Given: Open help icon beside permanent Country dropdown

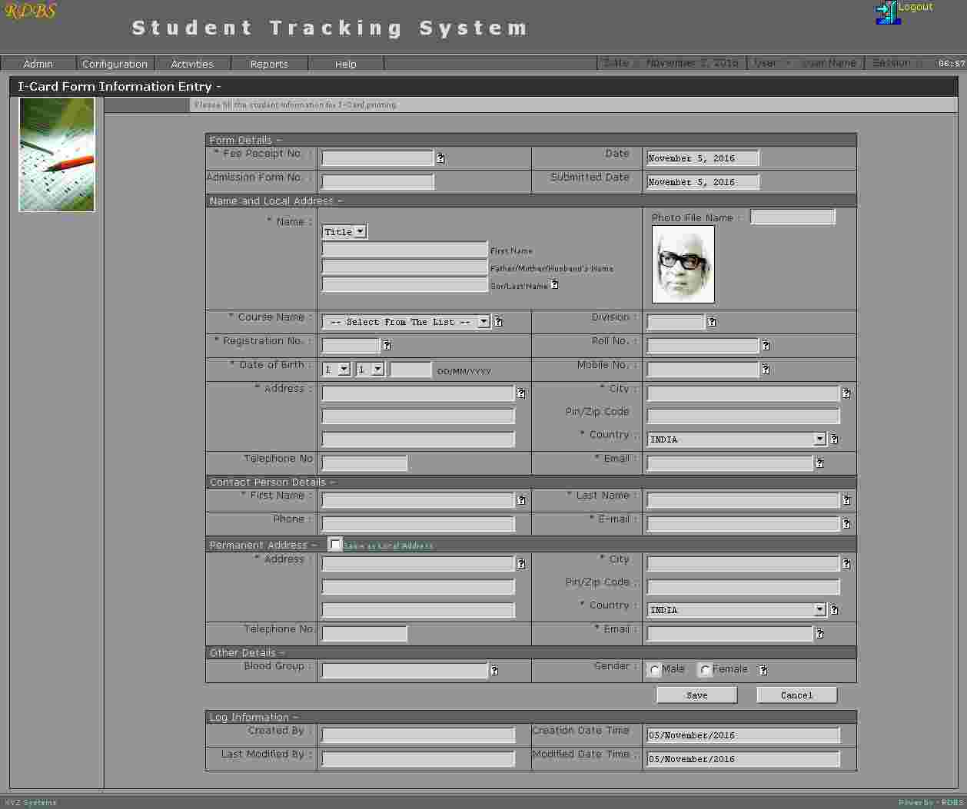Looking at the screenshot, I should [x=834, y=610].
